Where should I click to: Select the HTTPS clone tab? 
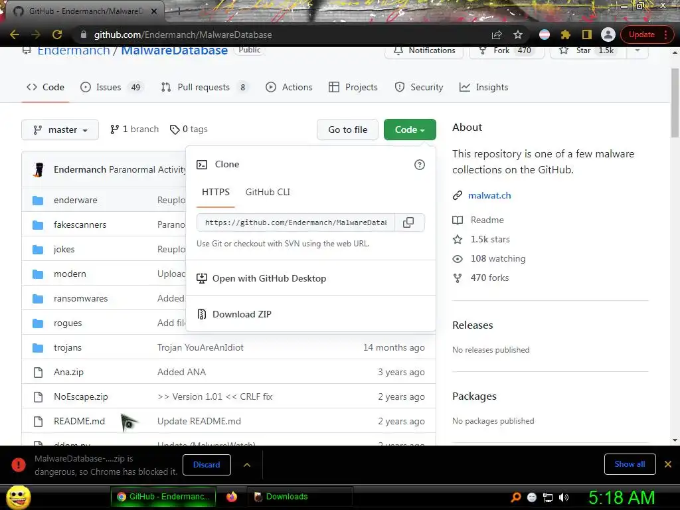click(x=216, y=192)
